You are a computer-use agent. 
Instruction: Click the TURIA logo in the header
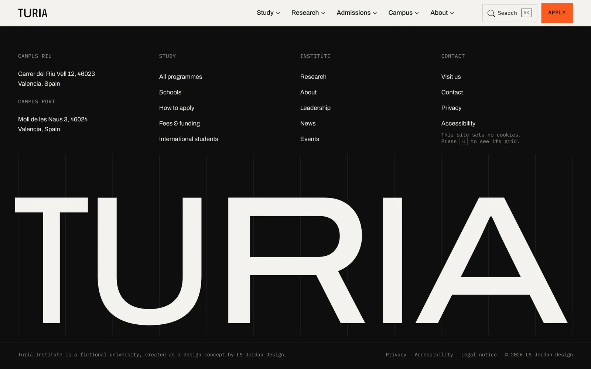33,13
